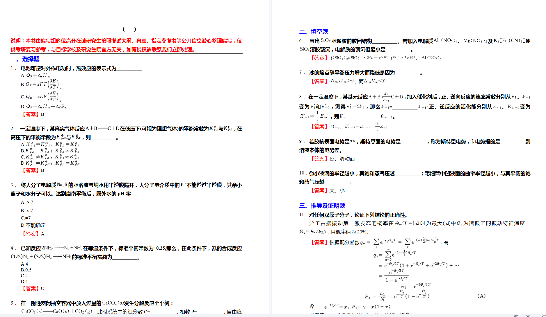Image resolution: width=546 pixels, height=317 pixels.
Task: Click the question 7 text about 冰的熔点
Action: (x=351, y=73)
